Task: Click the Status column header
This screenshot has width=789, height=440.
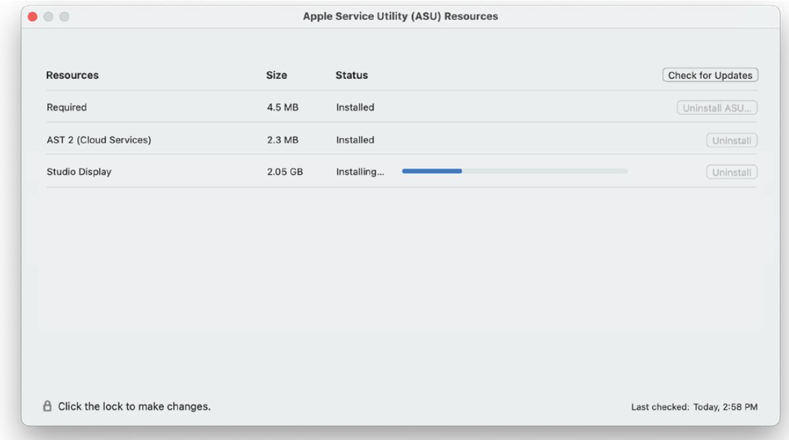Action: click(x=352, y=75)
